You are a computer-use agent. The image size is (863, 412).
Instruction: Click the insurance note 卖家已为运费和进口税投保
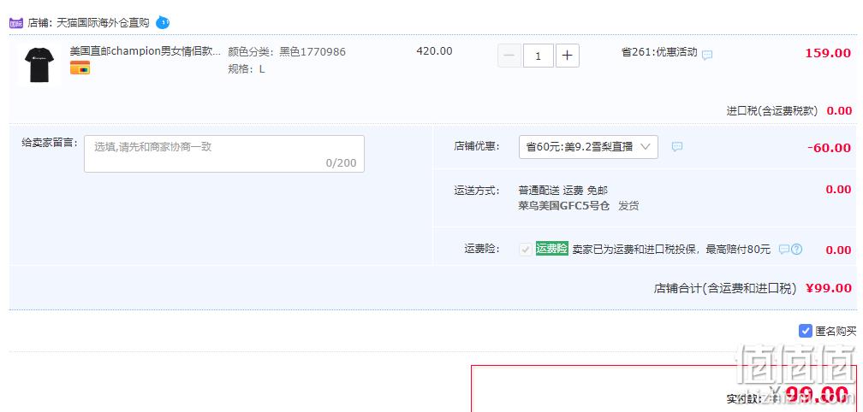(x=635, y=250)
